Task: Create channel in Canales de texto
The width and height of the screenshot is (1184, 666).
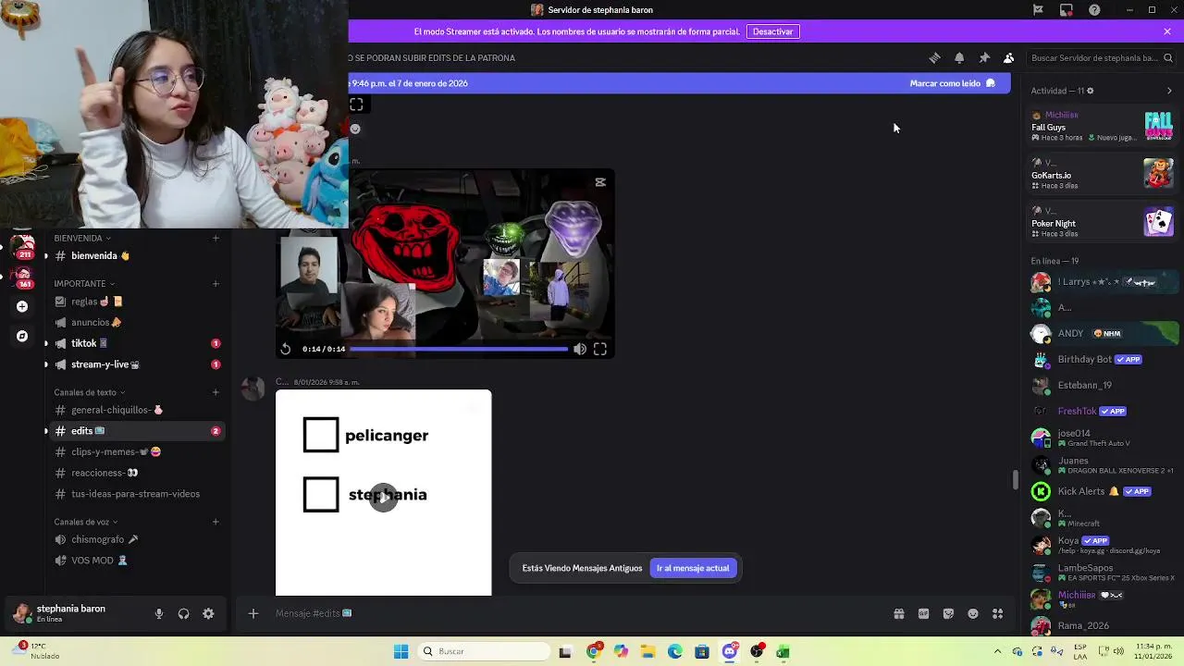Action: (x=216, y=392)
